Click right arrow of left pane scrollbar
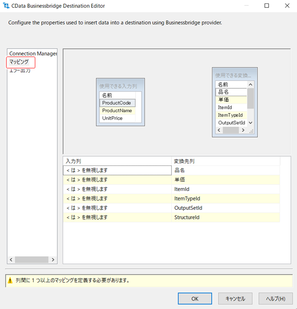297x309 pixels. 53,260
